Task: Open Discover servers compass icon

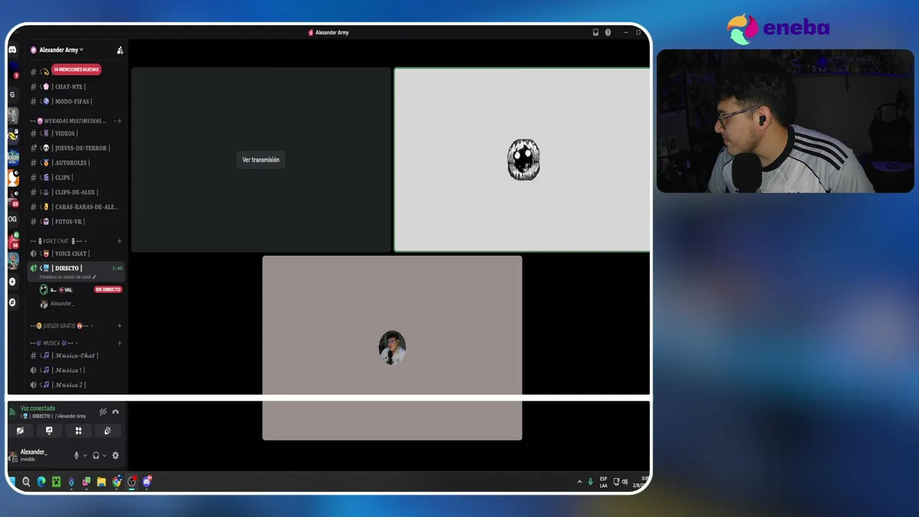Action: pos(12,302)
